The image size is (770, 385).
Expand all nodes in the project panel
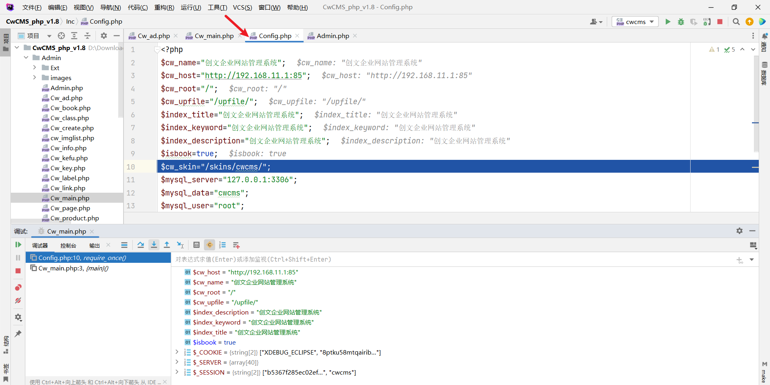click(x=74, y=36)
